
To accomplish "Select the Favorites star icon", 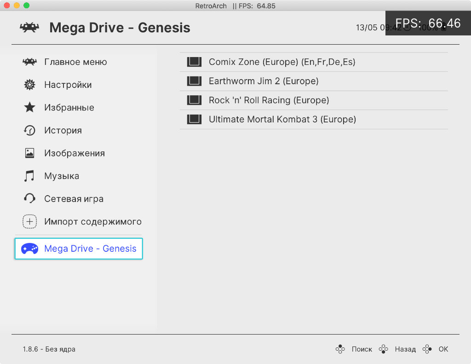I will click(29, 108).
